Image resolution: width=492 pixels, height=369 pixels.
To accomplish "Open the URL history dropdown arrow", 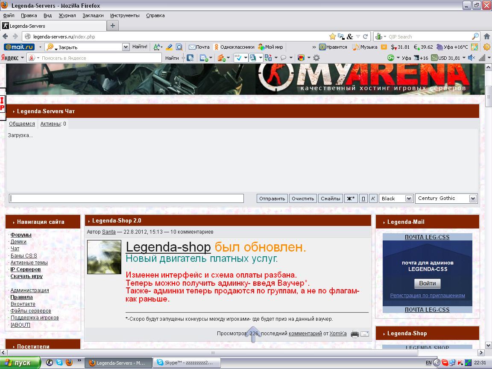I will tap(358, 37).
